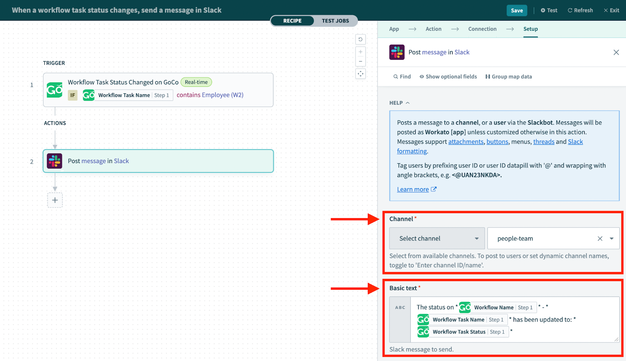626x361 pixels.
Task: Select the Workflow Name datapill
Action: [498, 308]
